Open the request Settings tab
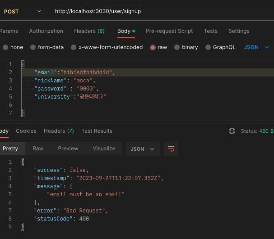274x239 pixels. click(x=239, y=31)
